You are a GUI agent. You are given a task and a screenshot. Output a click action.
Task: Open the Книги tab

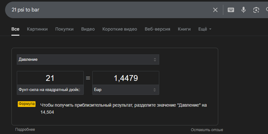click(x=184, y=29)
